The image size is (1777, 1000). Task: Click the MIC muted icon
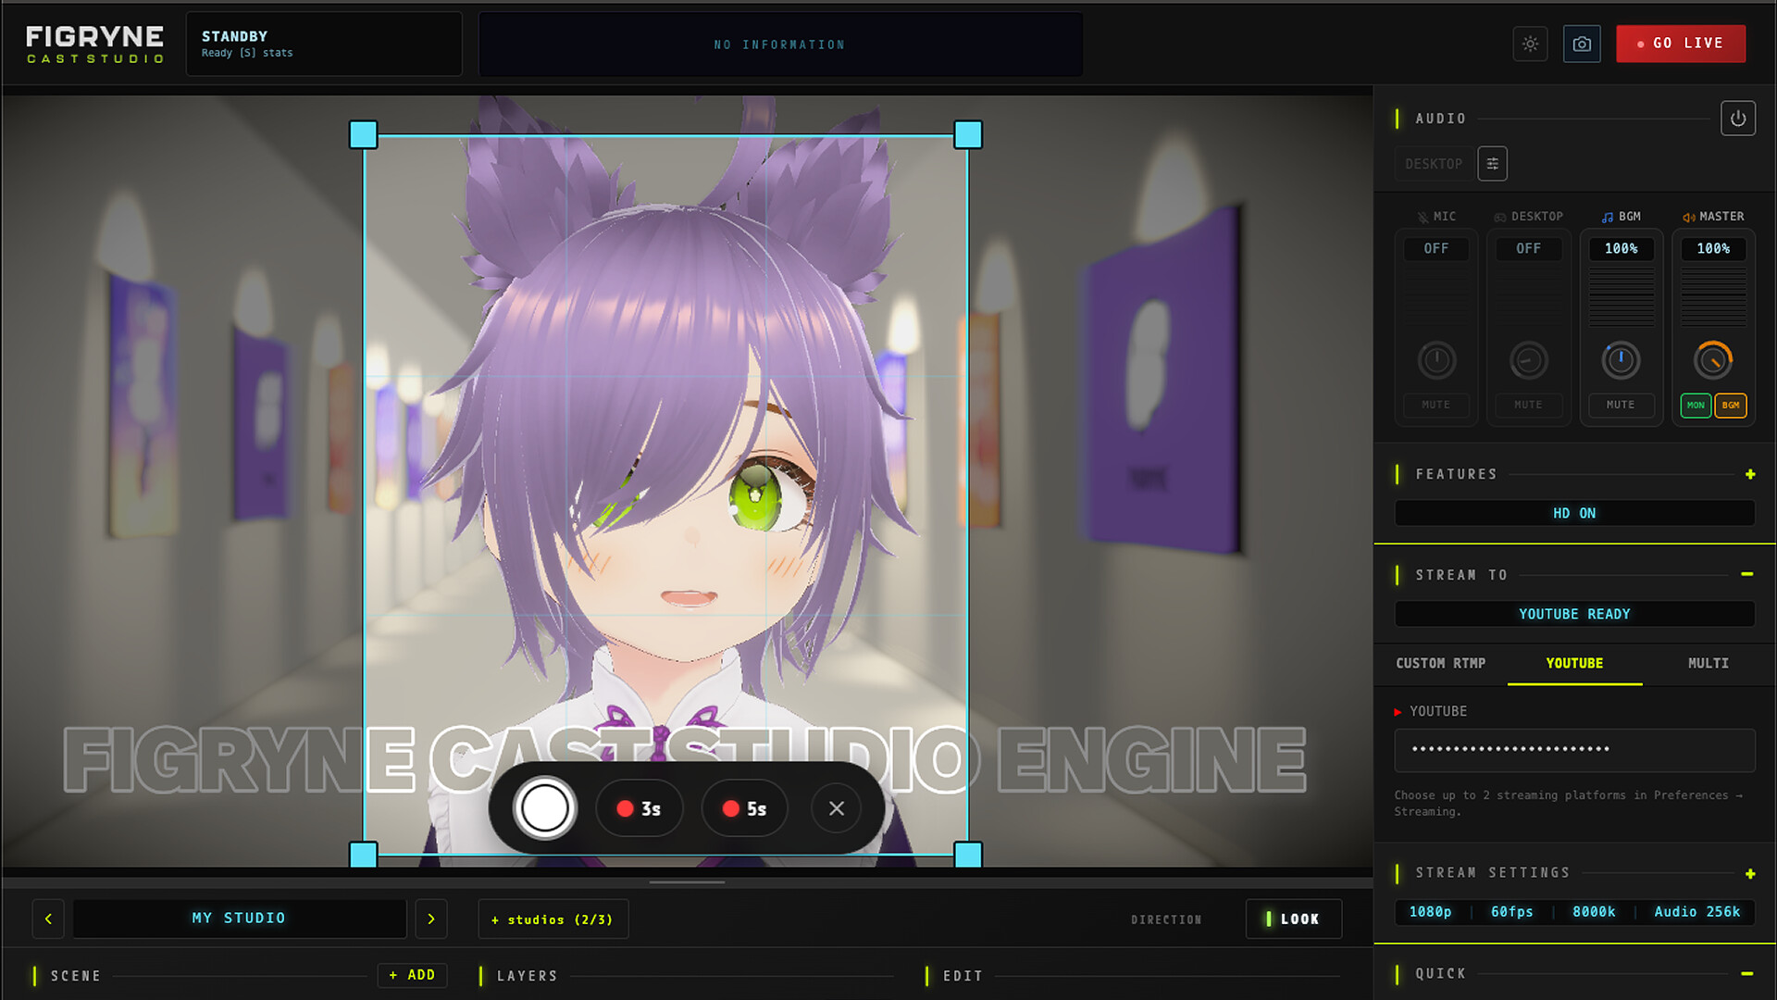coord(1423,217)
